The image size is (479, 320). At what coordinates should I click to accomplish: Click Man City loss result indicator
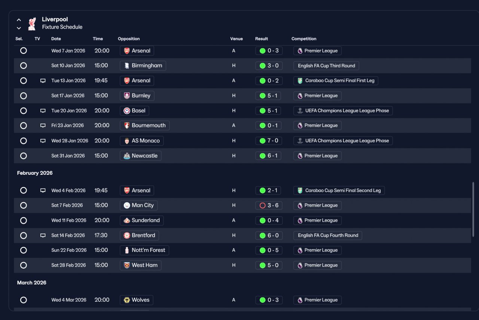tap(262, 205)
